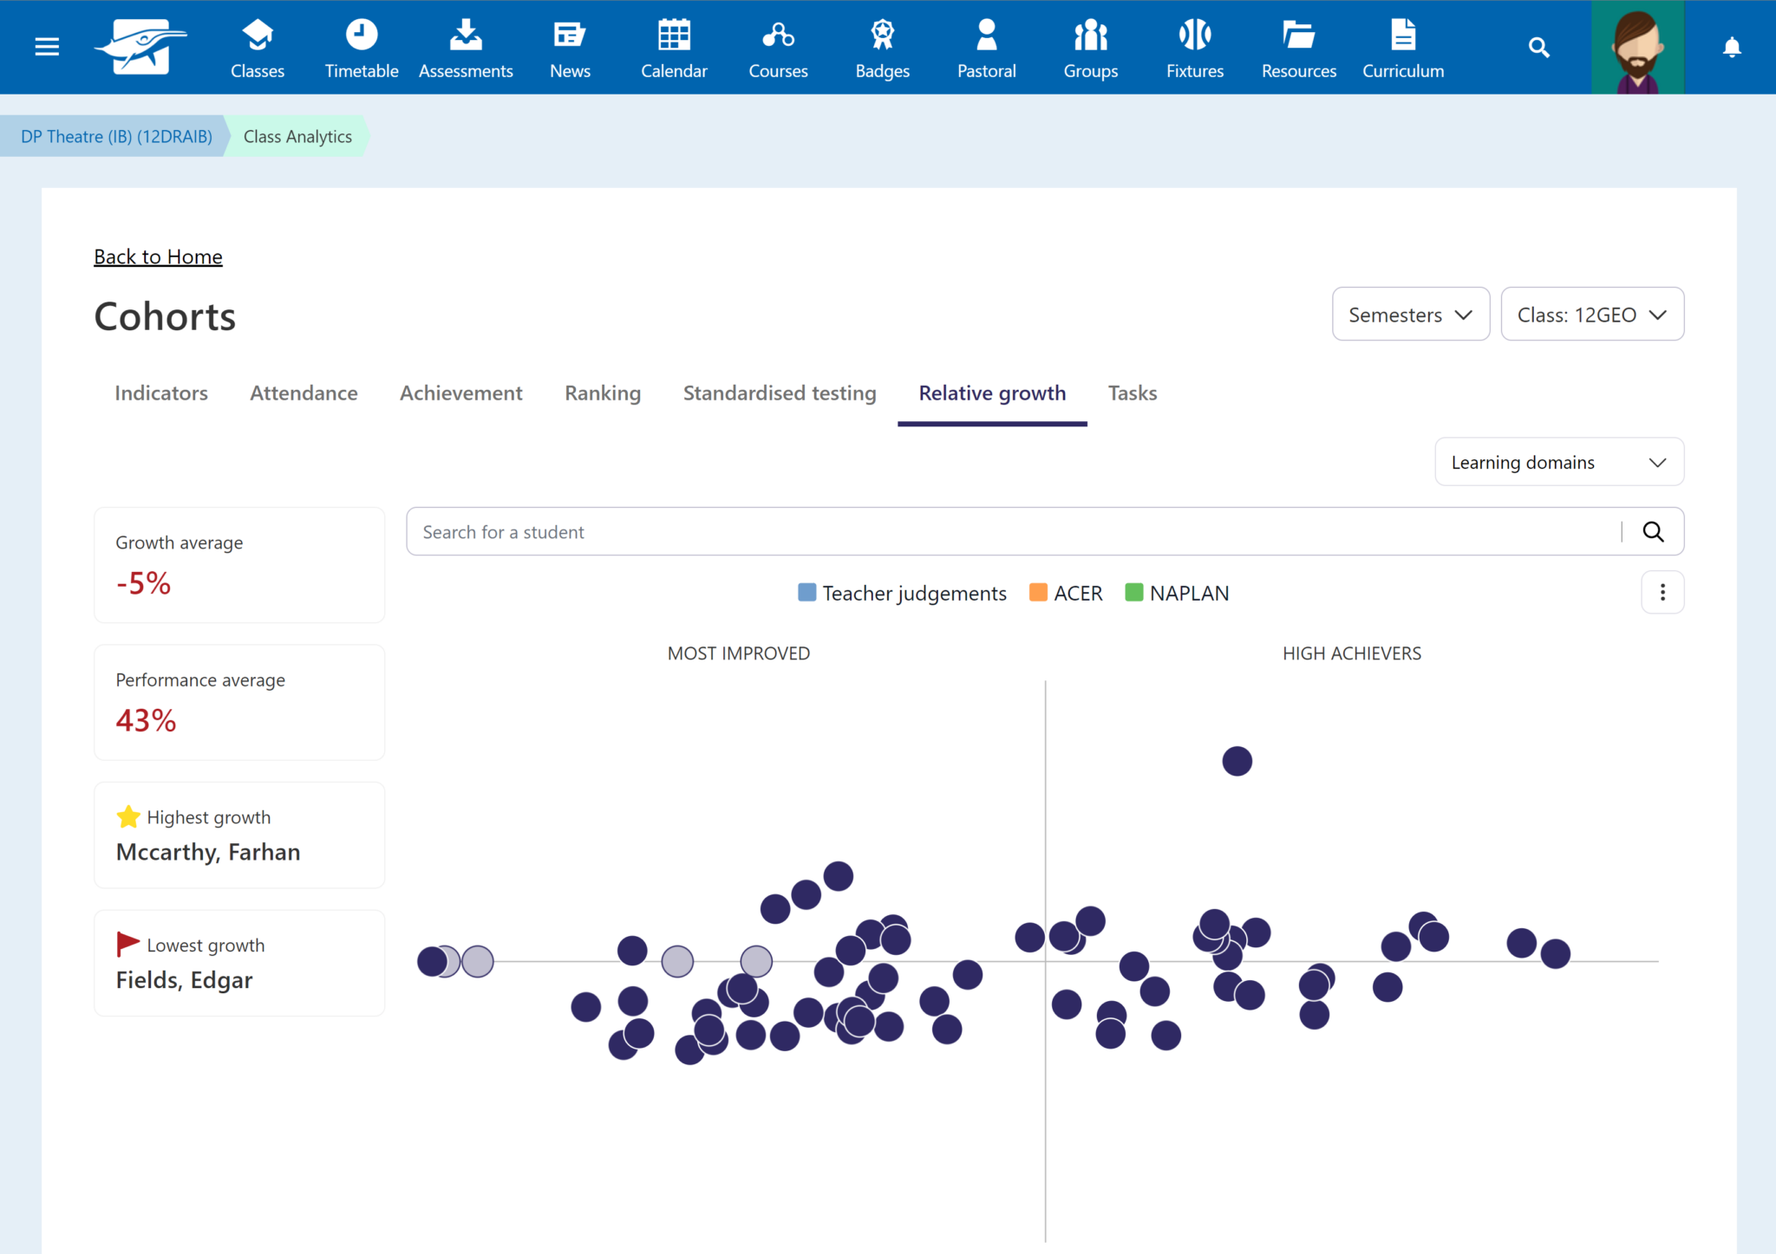Select the Timetable icon

point(361,47)
